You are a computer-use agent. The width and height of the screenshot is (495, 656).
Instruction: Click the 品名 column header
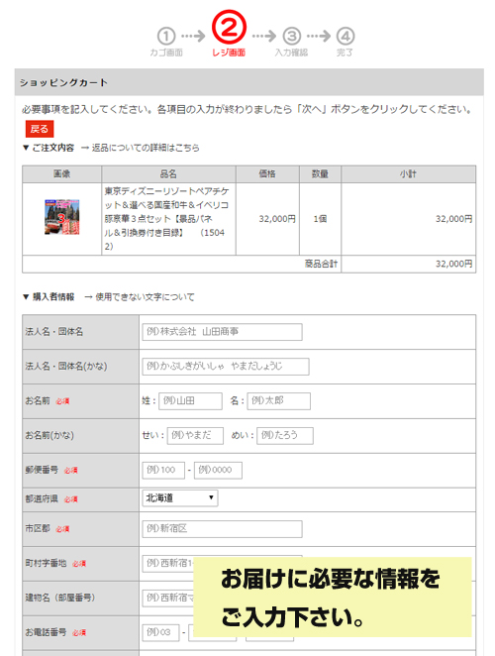point(168,174)
